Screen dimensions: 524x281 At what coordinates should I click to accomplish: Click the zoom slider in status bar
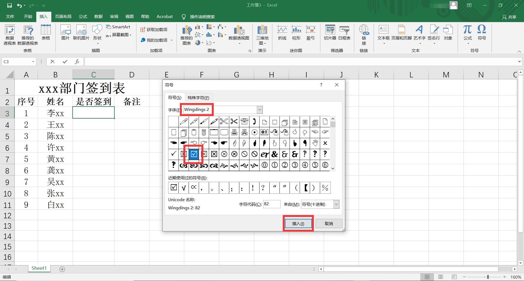(488, 277)
